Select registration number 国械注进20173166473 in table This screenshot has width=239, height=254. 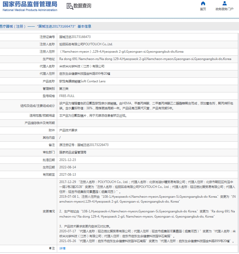(x=75, y=37)
